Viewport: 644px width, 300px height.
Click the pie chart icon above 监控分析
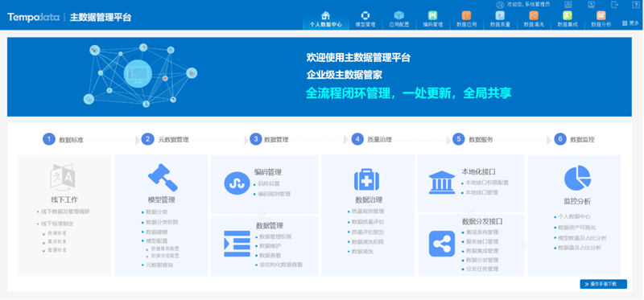coord(577,178)
